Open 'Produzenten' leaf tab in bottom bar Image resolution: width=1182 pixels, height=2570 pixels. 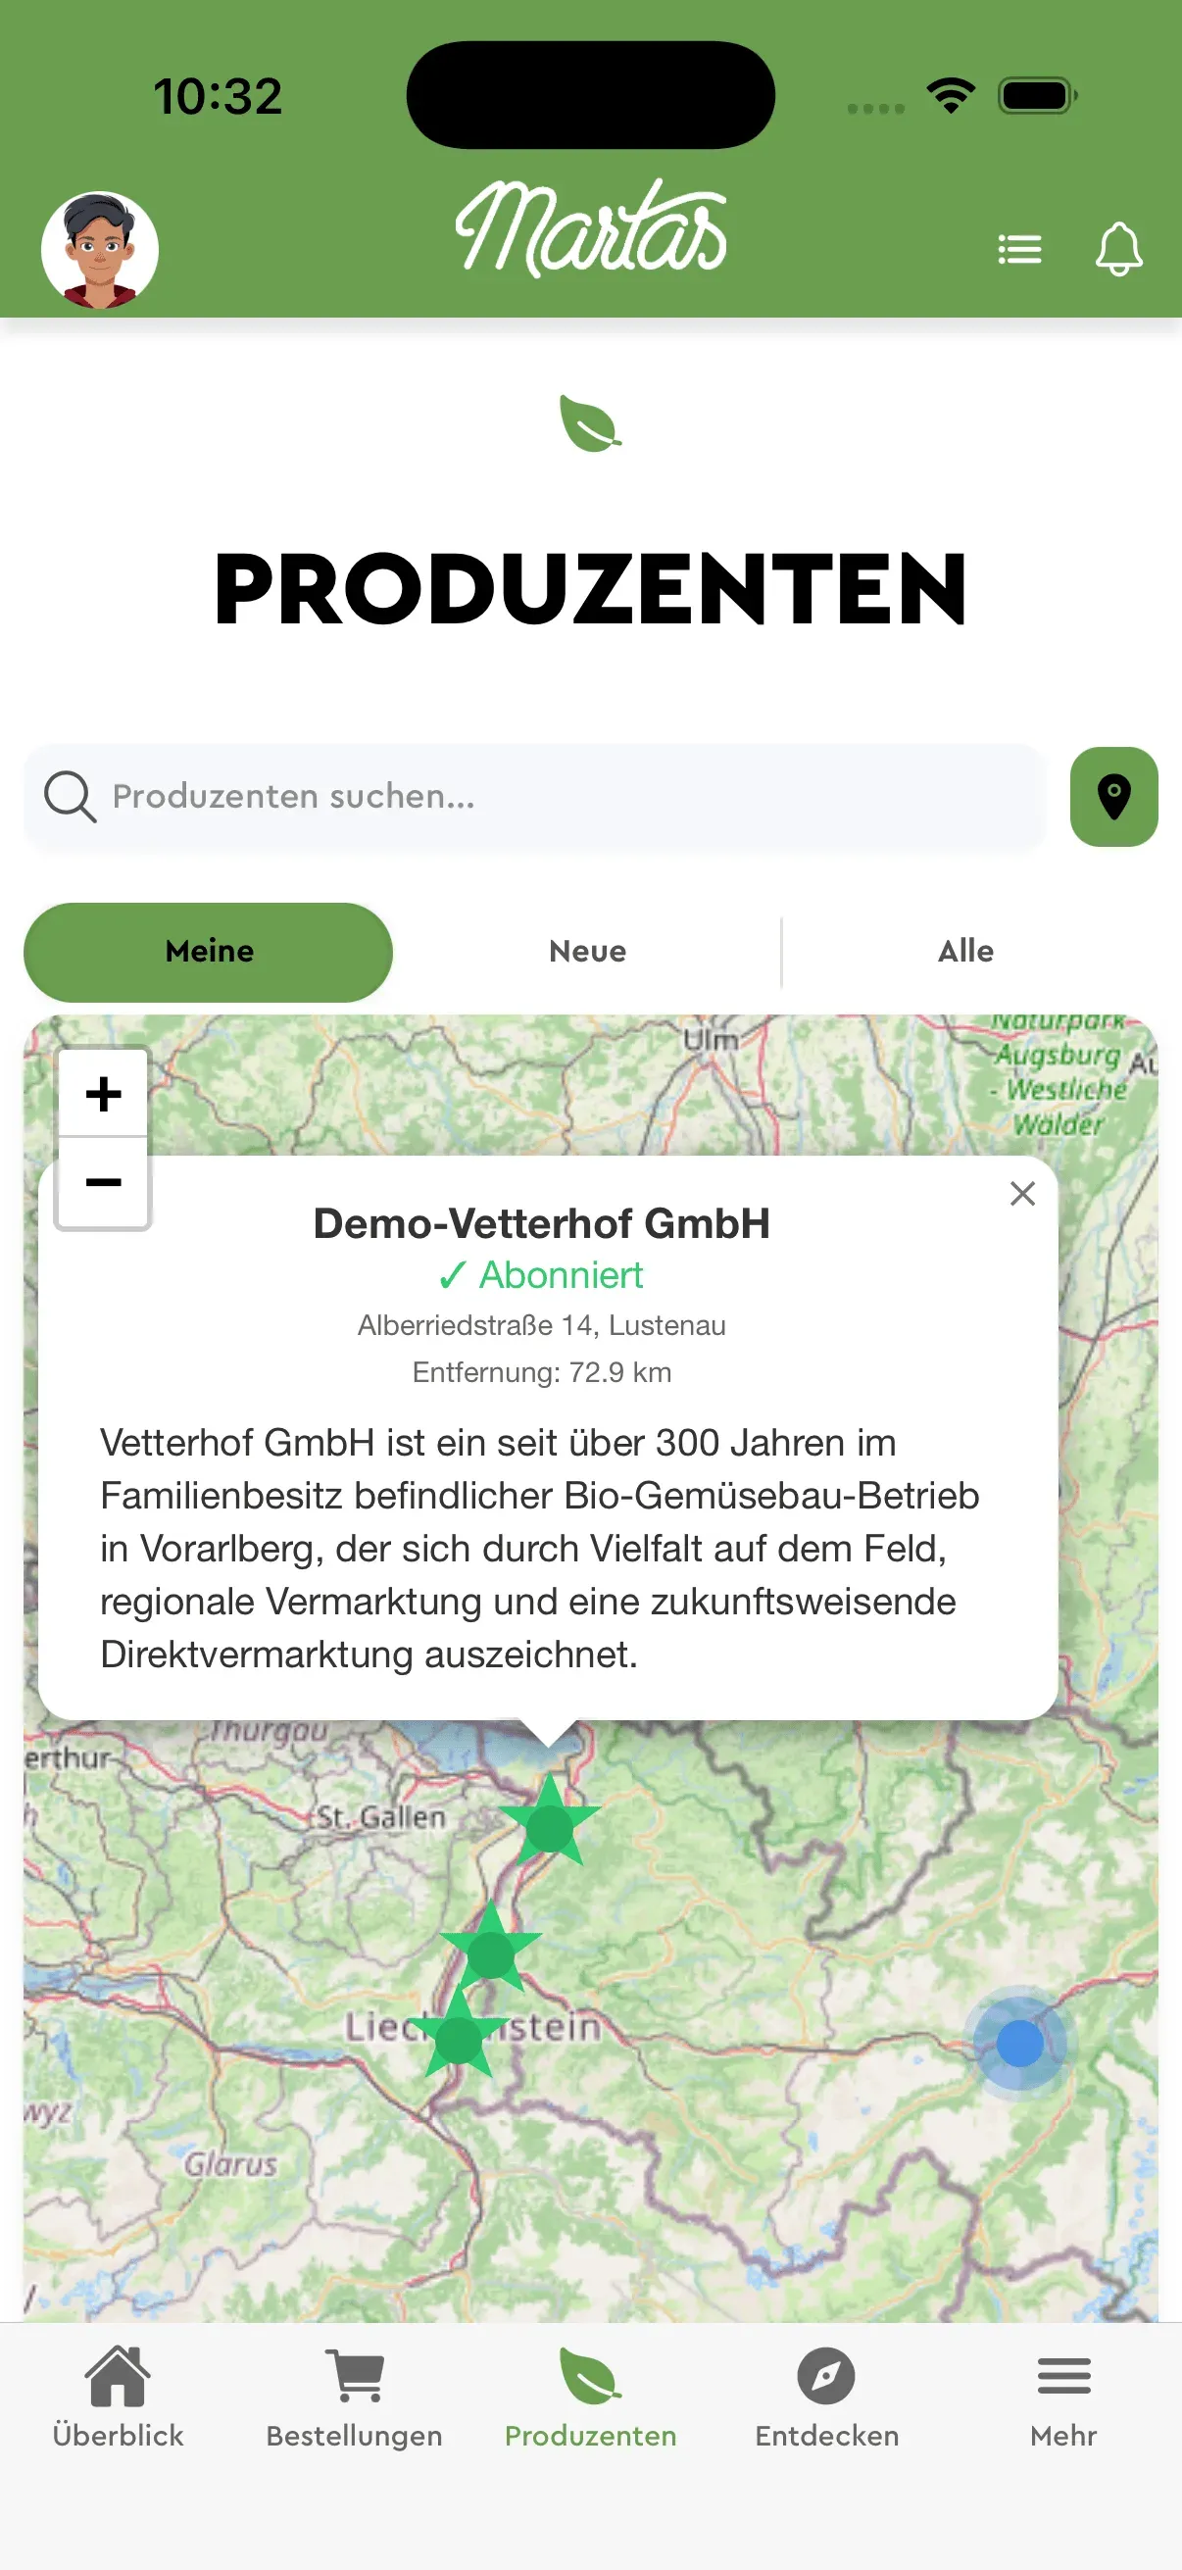[x=590, y=2397]
